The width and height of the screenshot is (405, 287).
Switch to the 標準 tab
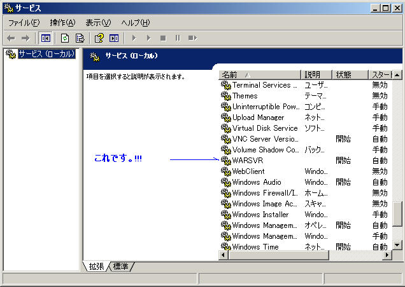click(x=120, y=267)
